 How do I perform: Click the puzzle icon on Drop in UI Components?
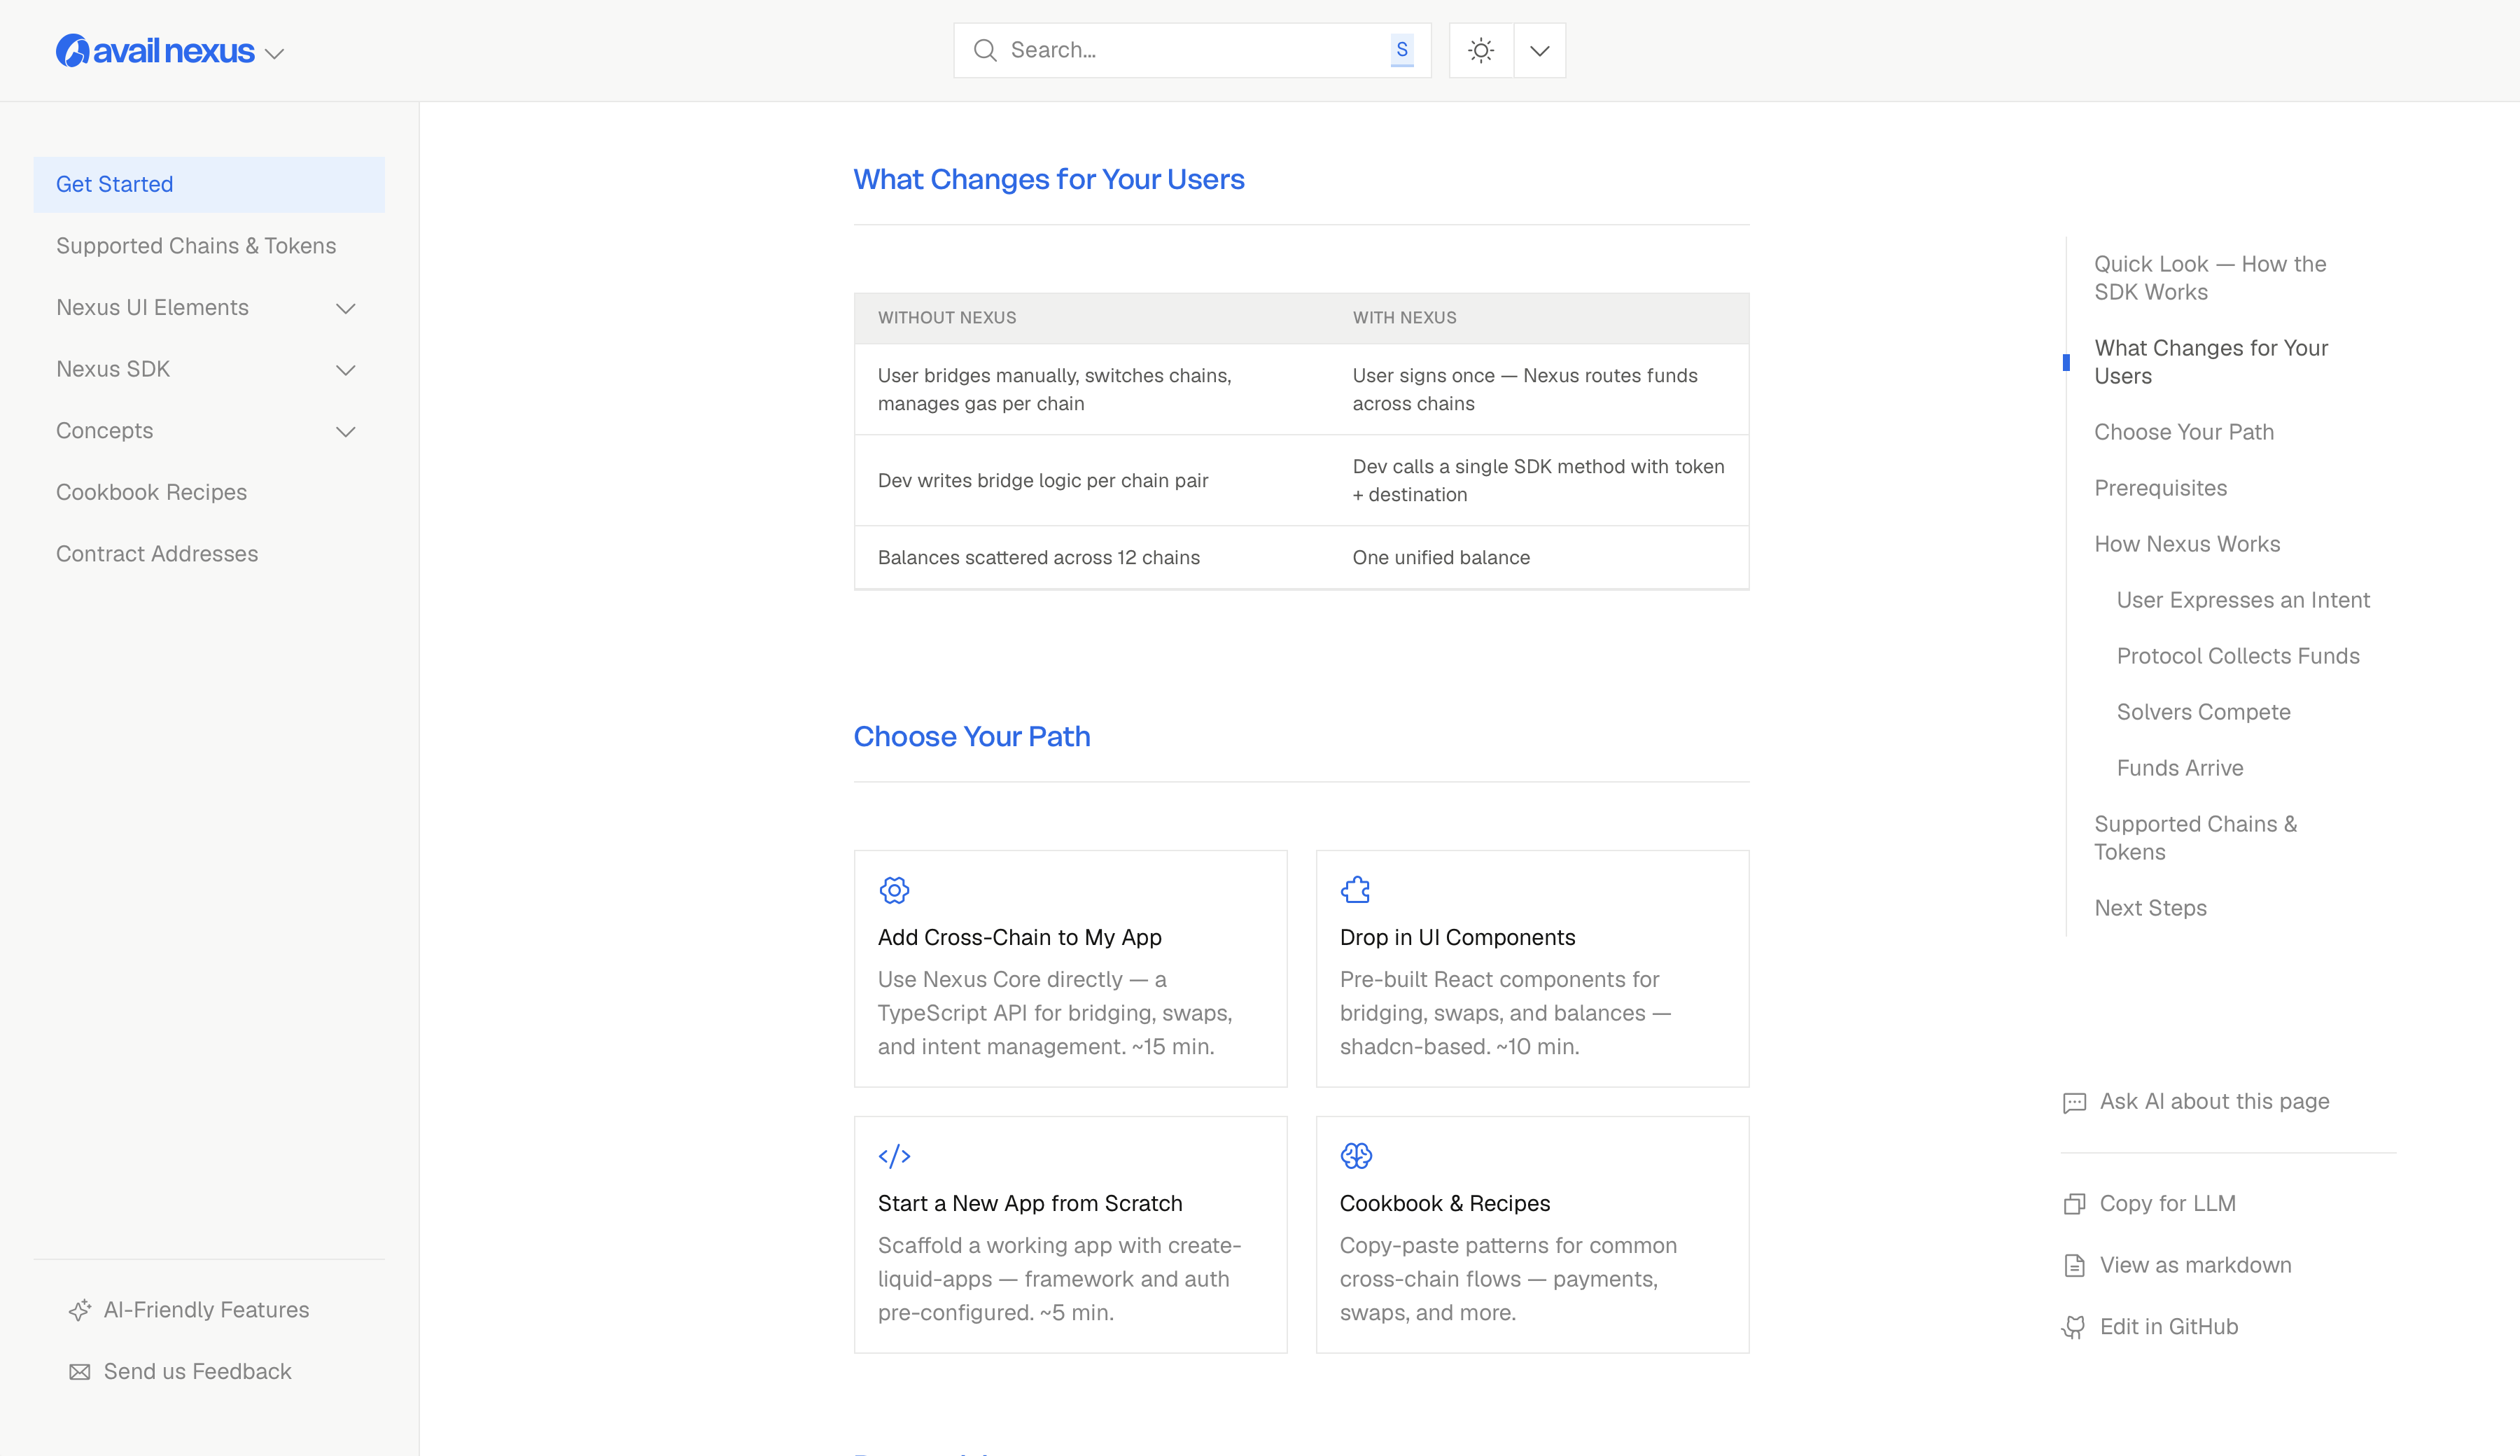point(1356,890)
